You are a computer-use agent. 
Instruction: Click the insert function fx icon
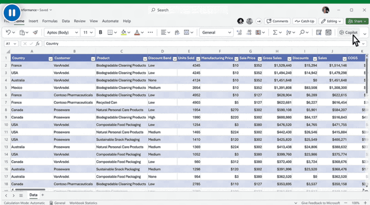point(38,44)
